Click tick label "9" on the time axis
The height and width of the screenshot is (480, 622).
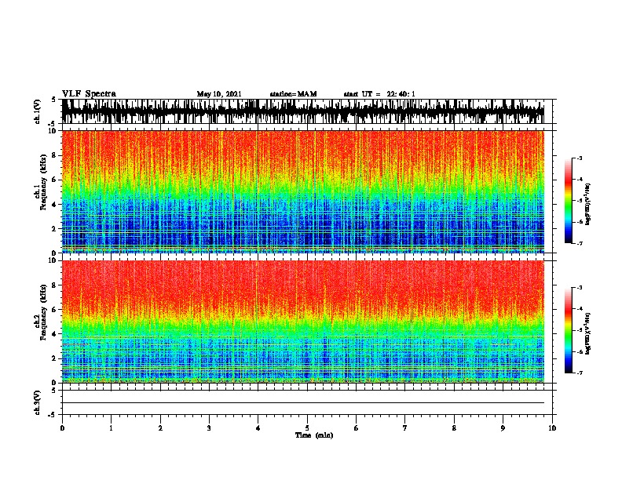click(x=503, y=428)
